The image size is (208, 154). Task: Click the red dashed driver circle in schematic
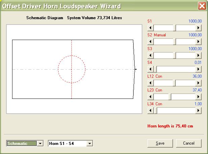point(72,69)
